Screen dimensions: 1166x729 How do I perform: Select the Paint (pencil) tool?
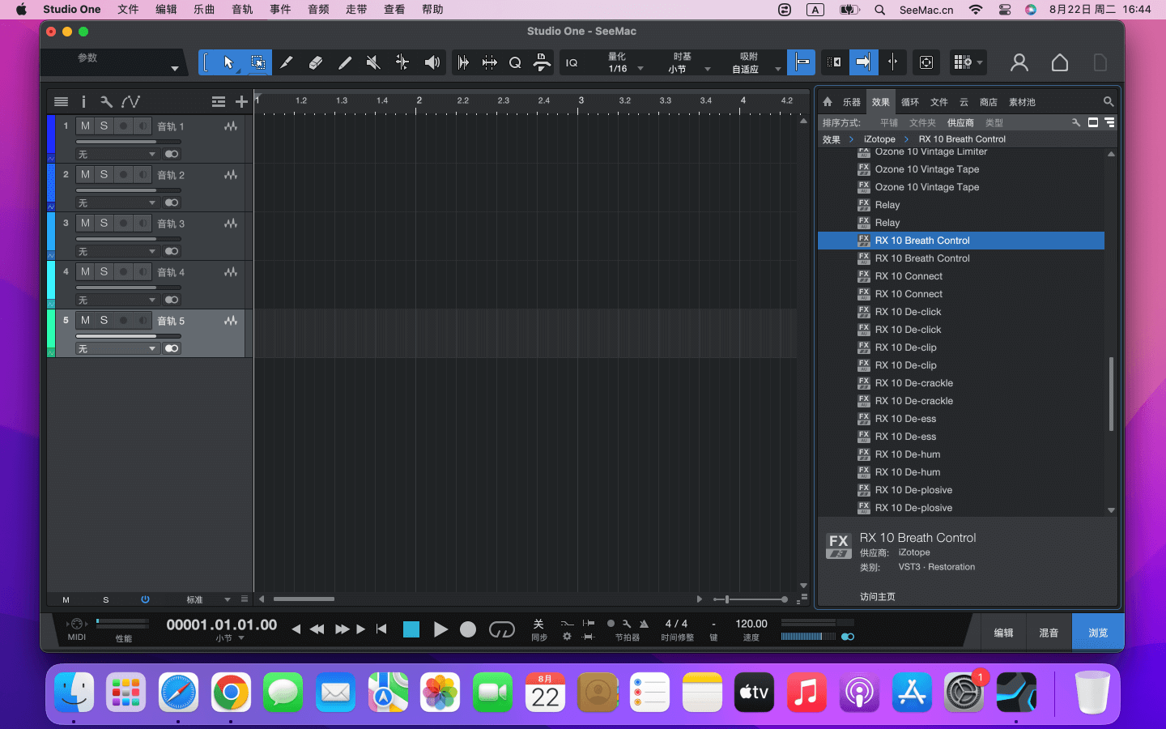(x=345, y=62)
